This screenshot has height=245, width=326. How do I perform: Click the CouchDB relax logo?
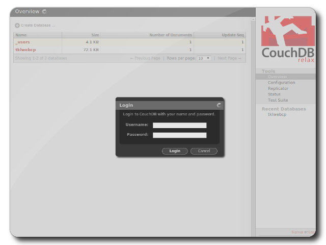click(288, 39)
